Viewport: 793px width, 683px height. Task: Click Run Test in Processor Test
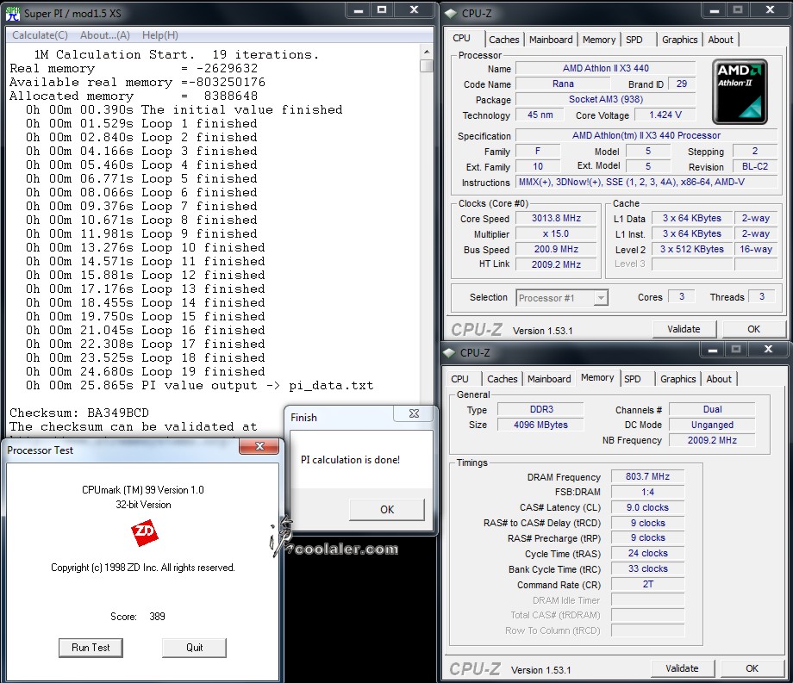(91, 648)
